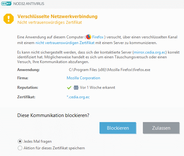Image resolution: width=184 pixels, height=156 pixels.
Task: Click the NOD32 ANTIVIRUS title text
Action: (x=29, y=3)
